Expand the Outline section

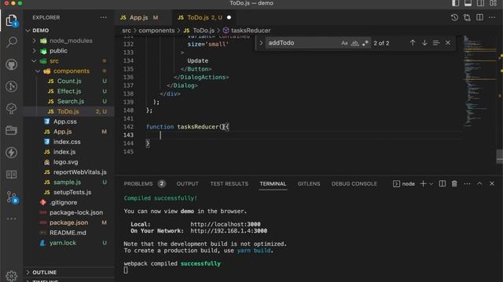tap(69, 272)
